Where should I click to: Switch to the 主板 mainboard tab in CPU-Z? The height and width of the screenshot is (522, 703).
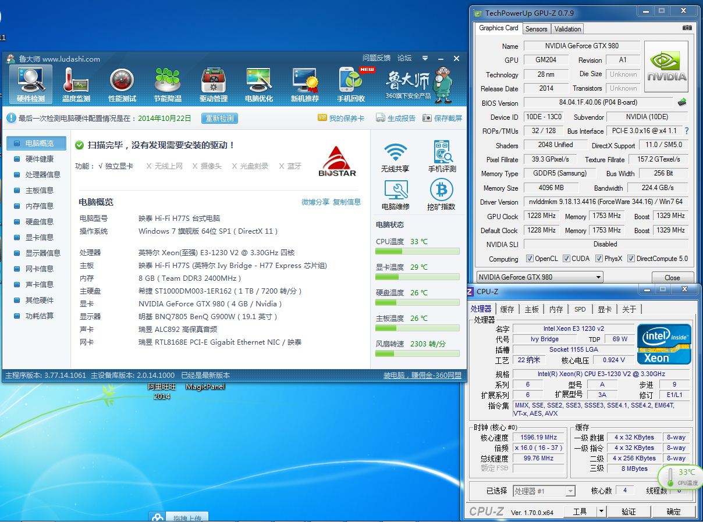point(531,309)
